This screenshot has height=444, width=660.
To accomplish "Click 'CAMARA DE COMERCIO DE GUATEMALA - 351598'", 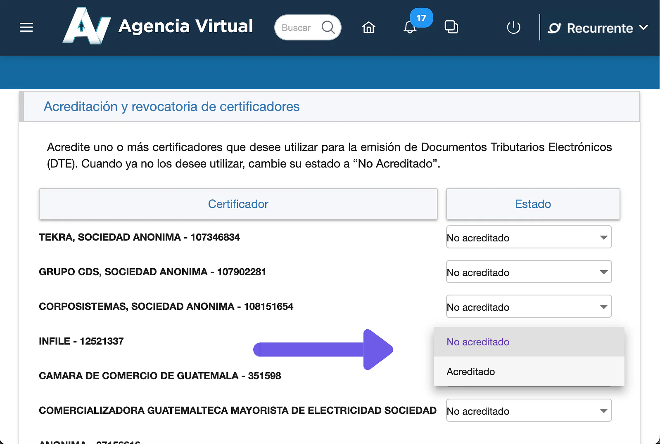I will [x=160, y=376].
